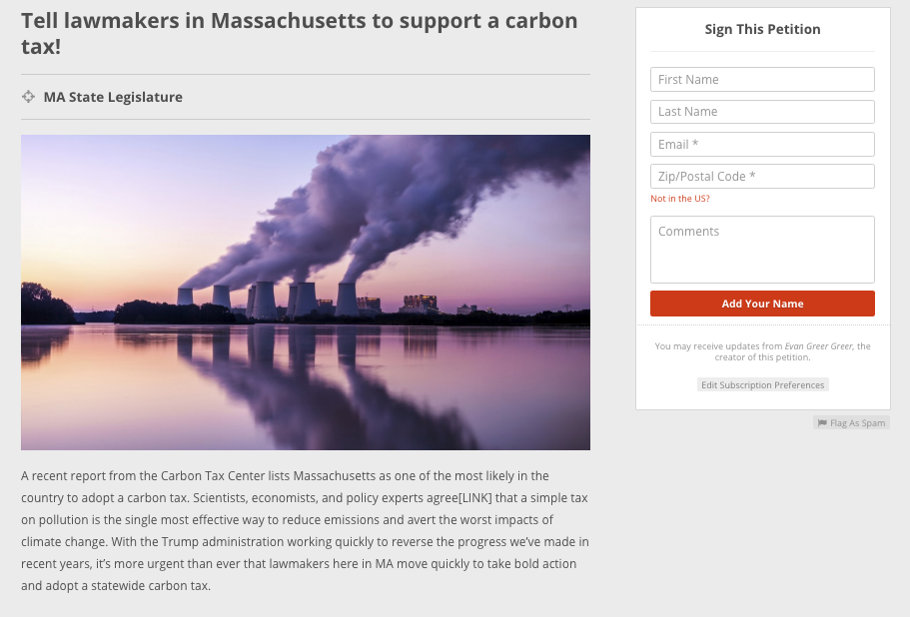Report petition using Flag As Spam text

857,423
